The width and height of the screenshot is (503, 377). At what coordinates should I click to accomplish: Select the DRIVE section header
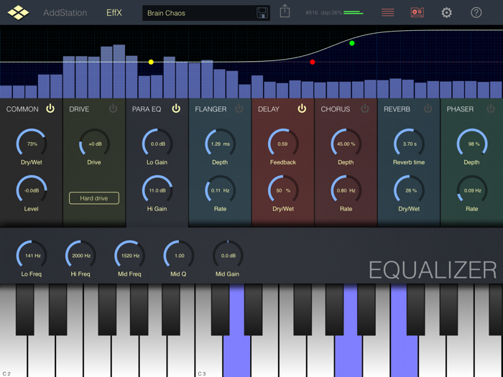click(x=79, y=109)
